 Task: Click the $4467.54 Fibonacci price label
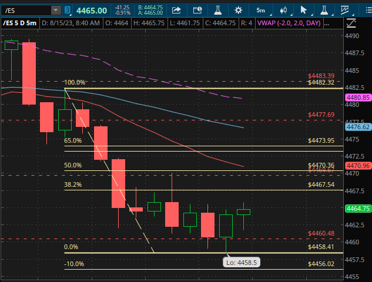point(321,184)
